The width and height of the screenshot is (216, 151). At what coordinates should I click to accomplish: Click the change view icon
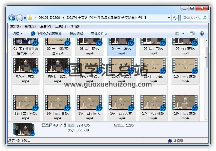point(178,33)
